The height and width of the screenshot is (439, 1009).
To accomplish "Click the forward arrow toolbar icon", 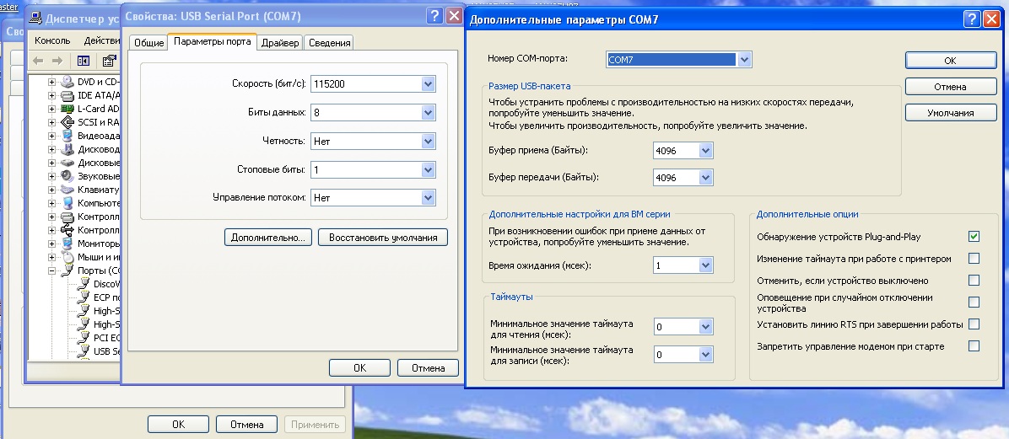I will click(57, 61).
